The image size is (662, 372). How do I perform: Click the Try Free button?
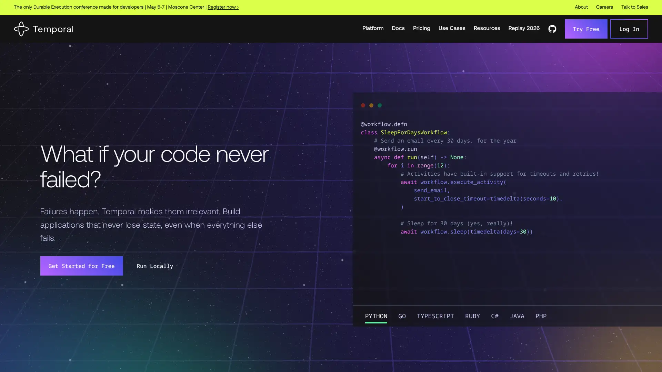(586, 29)
